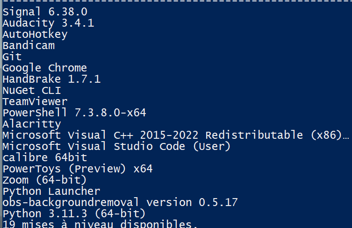Select the NuGet CLI entry
Viewport: 352px width, 228px height.
pos(32,91)
